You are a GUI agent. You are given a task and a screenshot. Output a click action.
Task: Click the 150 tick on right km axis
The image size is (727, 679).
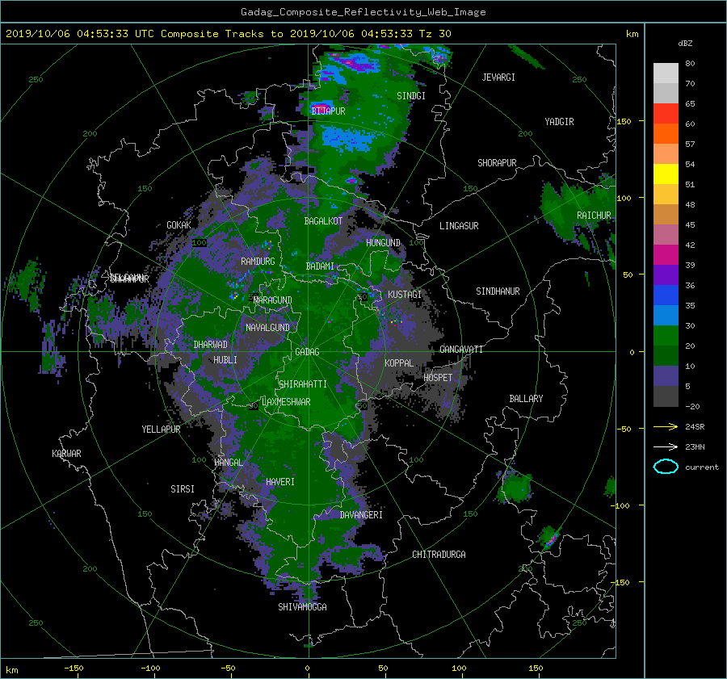click(x=624, y=121)
